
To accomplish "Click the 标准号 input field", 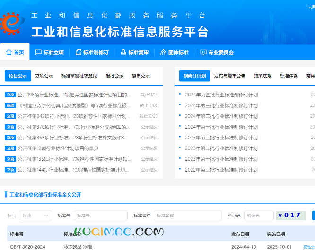I will (100, 216).
